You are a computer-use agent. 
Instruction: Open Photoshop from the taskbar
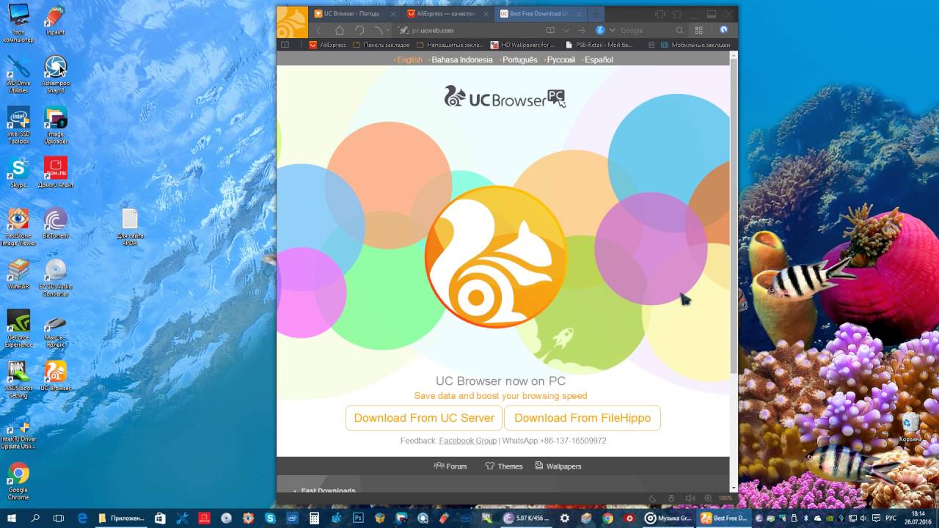(x=359, y=518)
